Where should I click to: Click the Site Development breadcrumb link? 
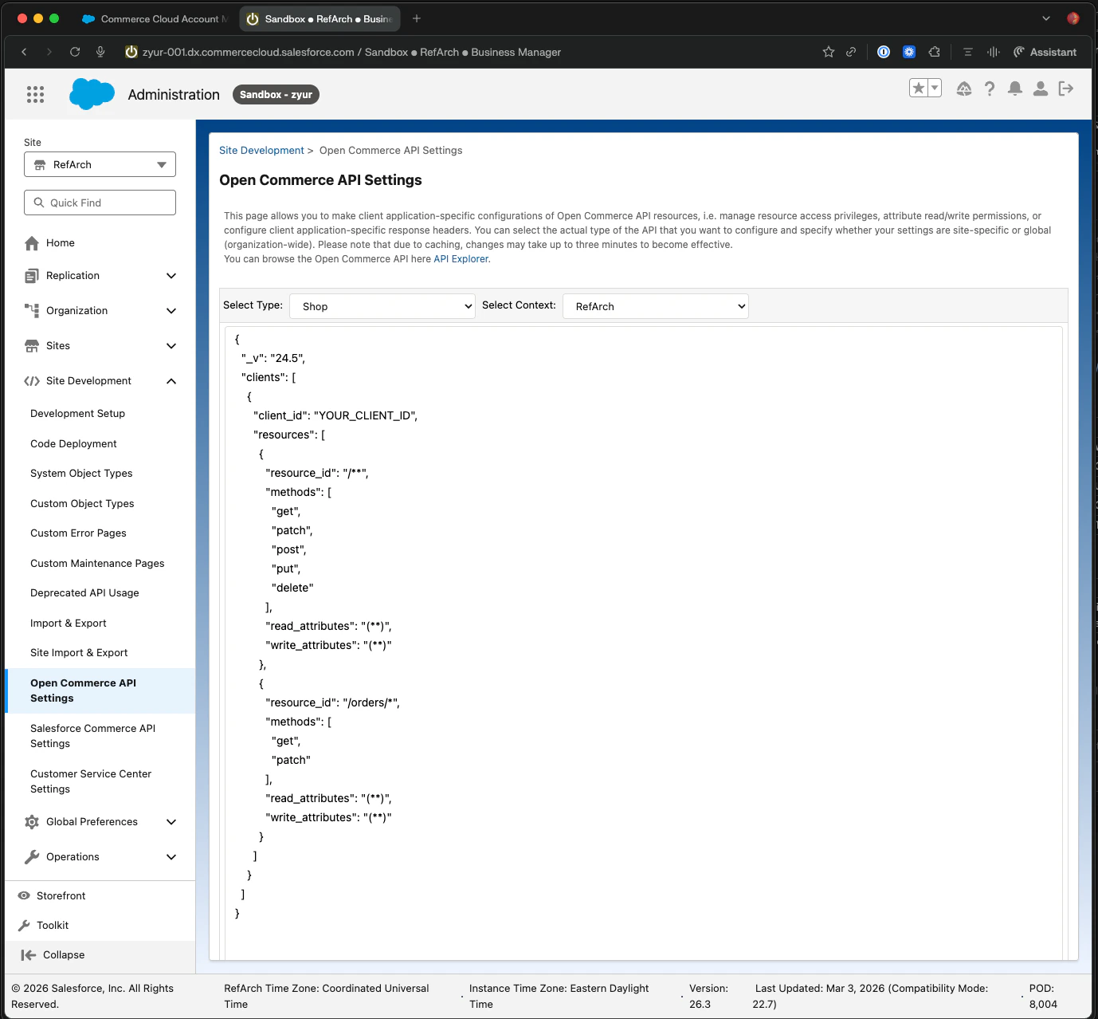tap(261, 151)
